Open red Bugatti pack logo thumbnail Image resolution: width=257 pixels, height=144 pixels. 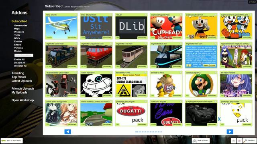[x=131, y=114]
